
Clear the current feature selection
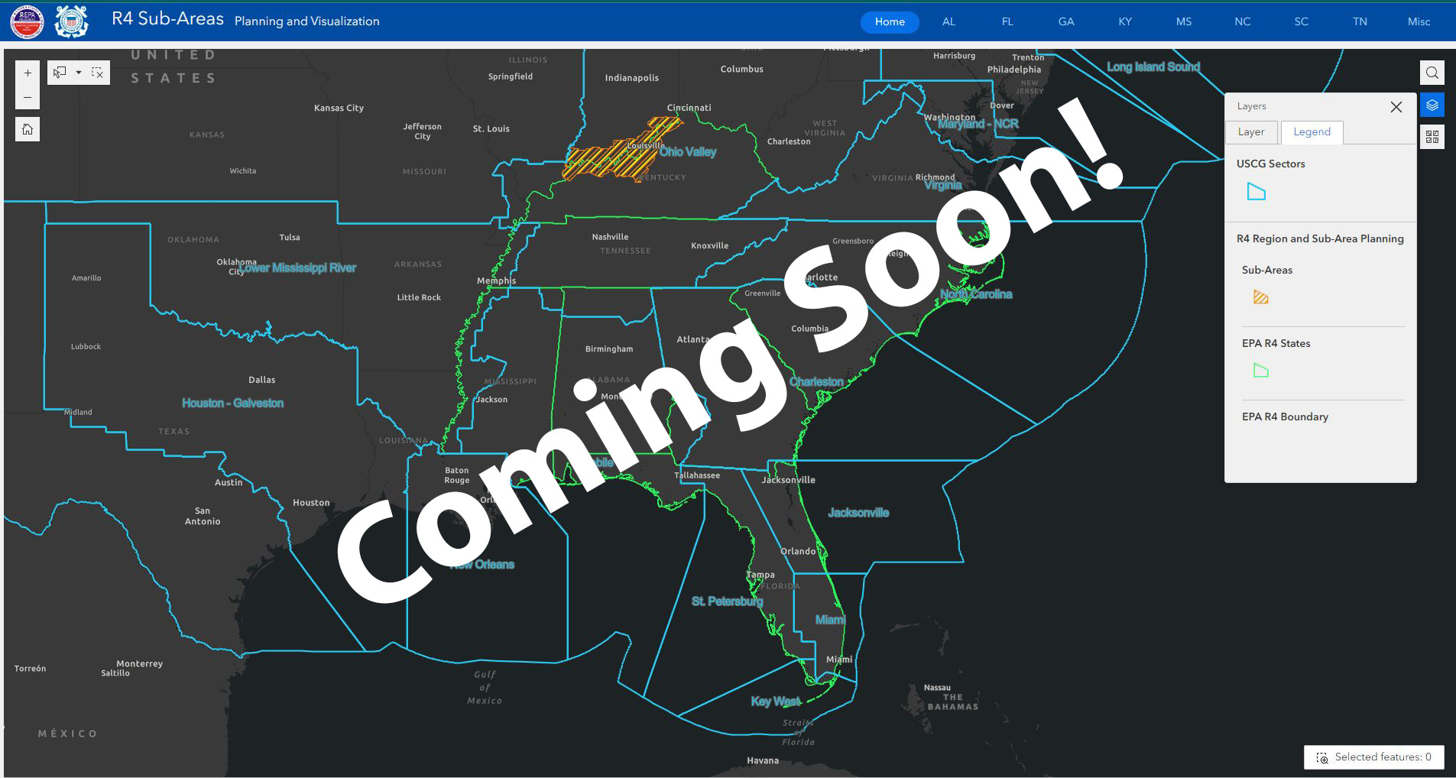click(x=97, y=73)
